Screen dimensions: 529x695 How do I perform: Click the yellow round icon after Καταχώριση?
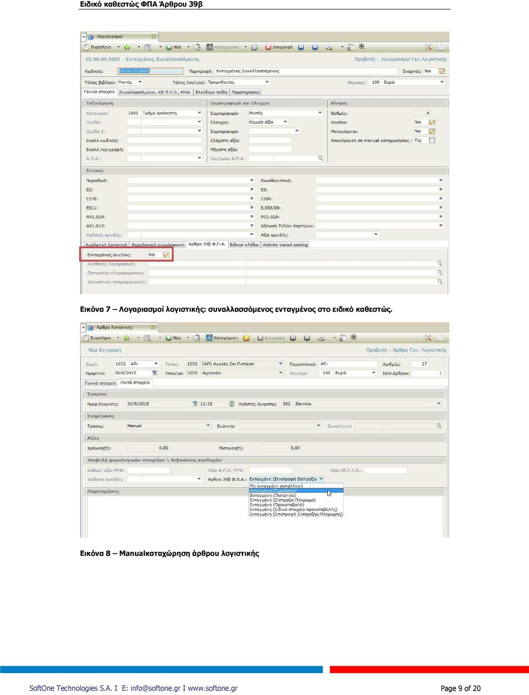coord(246,338)
